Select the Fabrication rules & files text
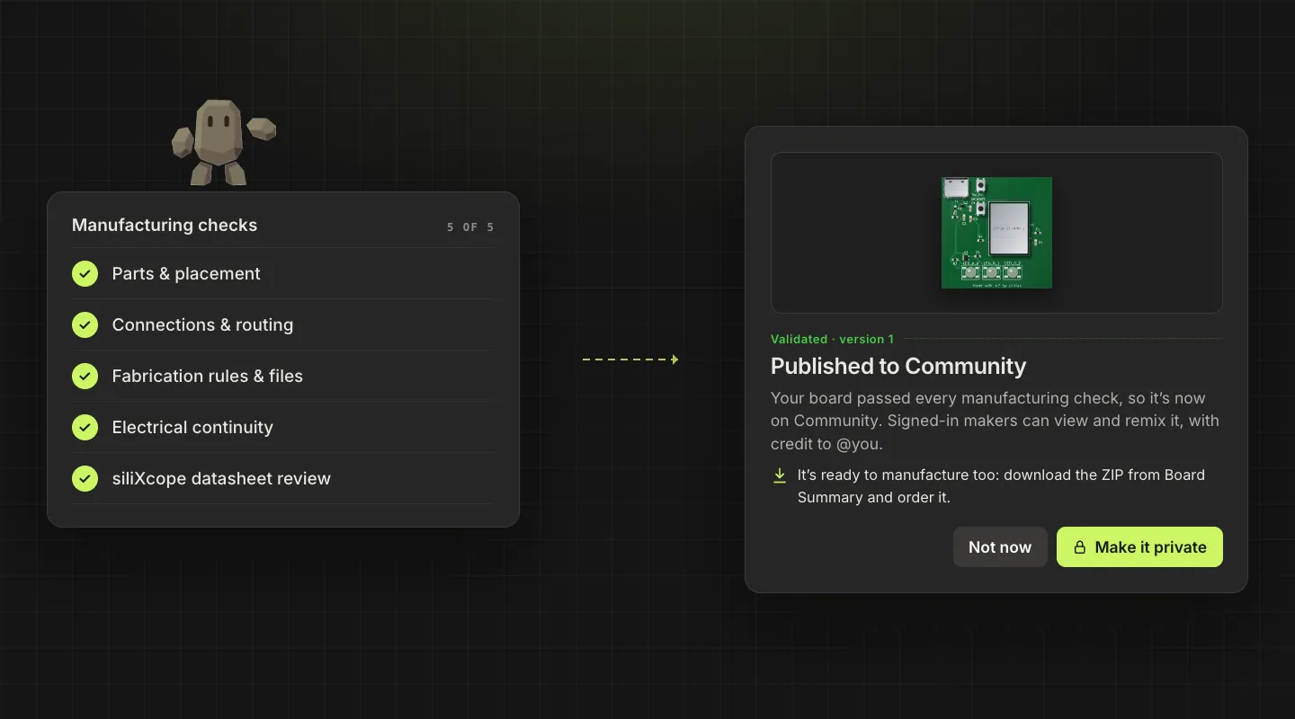The image size is (1295, 719). click(207, 376)
